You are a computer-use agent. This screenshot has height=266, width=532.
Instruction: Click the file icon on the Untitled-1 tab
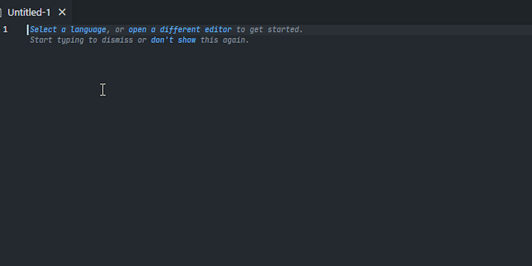[x=1, y=12]
